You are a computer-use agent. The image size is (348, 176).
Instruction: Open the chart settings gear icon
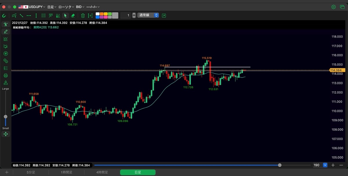click(x=333, y=7)
